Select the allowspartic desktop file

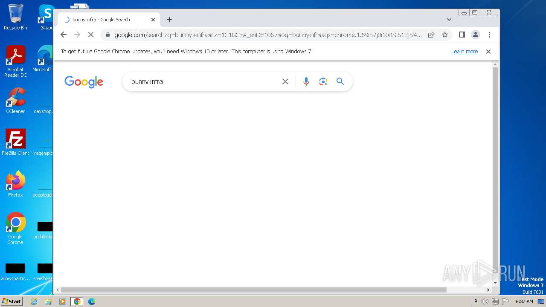pyautogui.click(x=15, y=272)
